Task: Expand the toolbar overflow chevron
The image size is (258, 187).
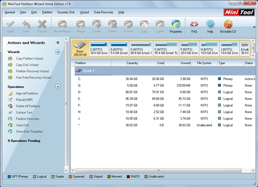Action: (x=254, y=27)
